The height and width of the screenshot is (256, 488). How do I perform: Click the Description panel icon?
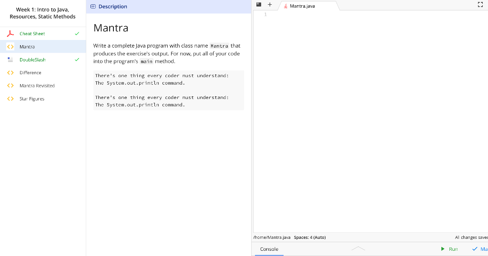coord(93,7)
